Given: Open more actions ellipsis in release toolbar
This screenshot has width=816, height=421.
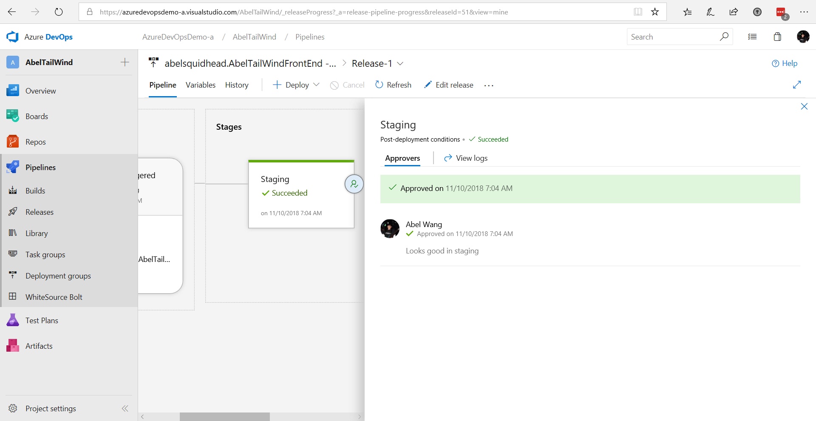Looking at the screenshot, I should coord(489,85).
